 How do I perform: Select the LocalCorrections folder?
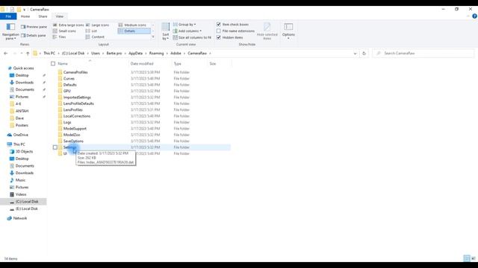77,116
